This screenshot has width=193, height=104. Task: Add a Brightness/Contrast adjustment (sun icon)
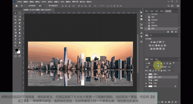click(151, 42)
